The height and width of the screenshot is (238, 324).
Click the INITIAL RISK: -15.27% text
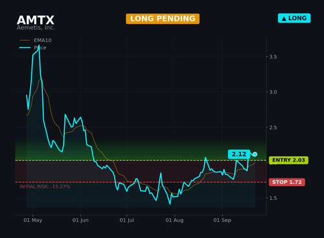click(x=45, y=187)
